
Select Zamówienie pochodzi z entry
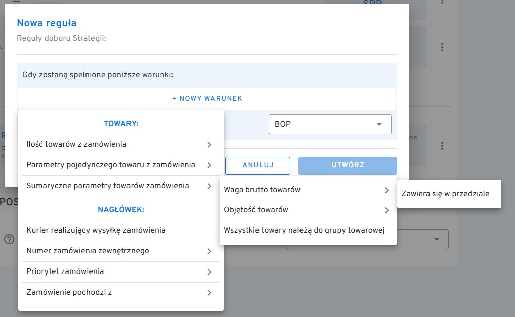pos(120,293)
